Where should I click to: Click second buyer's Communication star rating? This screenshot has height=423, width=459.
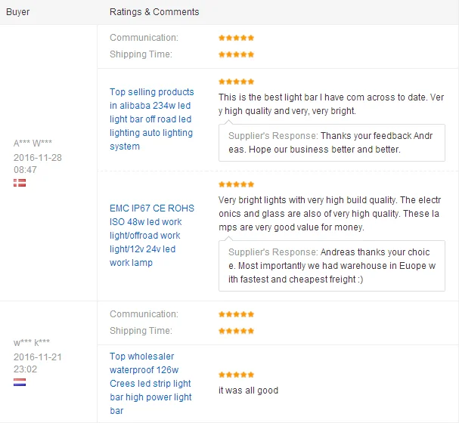(236, 314)
